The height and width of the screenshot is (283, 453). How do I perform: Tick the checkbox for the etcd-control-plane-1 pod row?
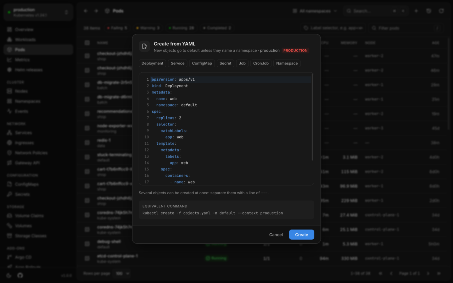(x=87, y=258)
